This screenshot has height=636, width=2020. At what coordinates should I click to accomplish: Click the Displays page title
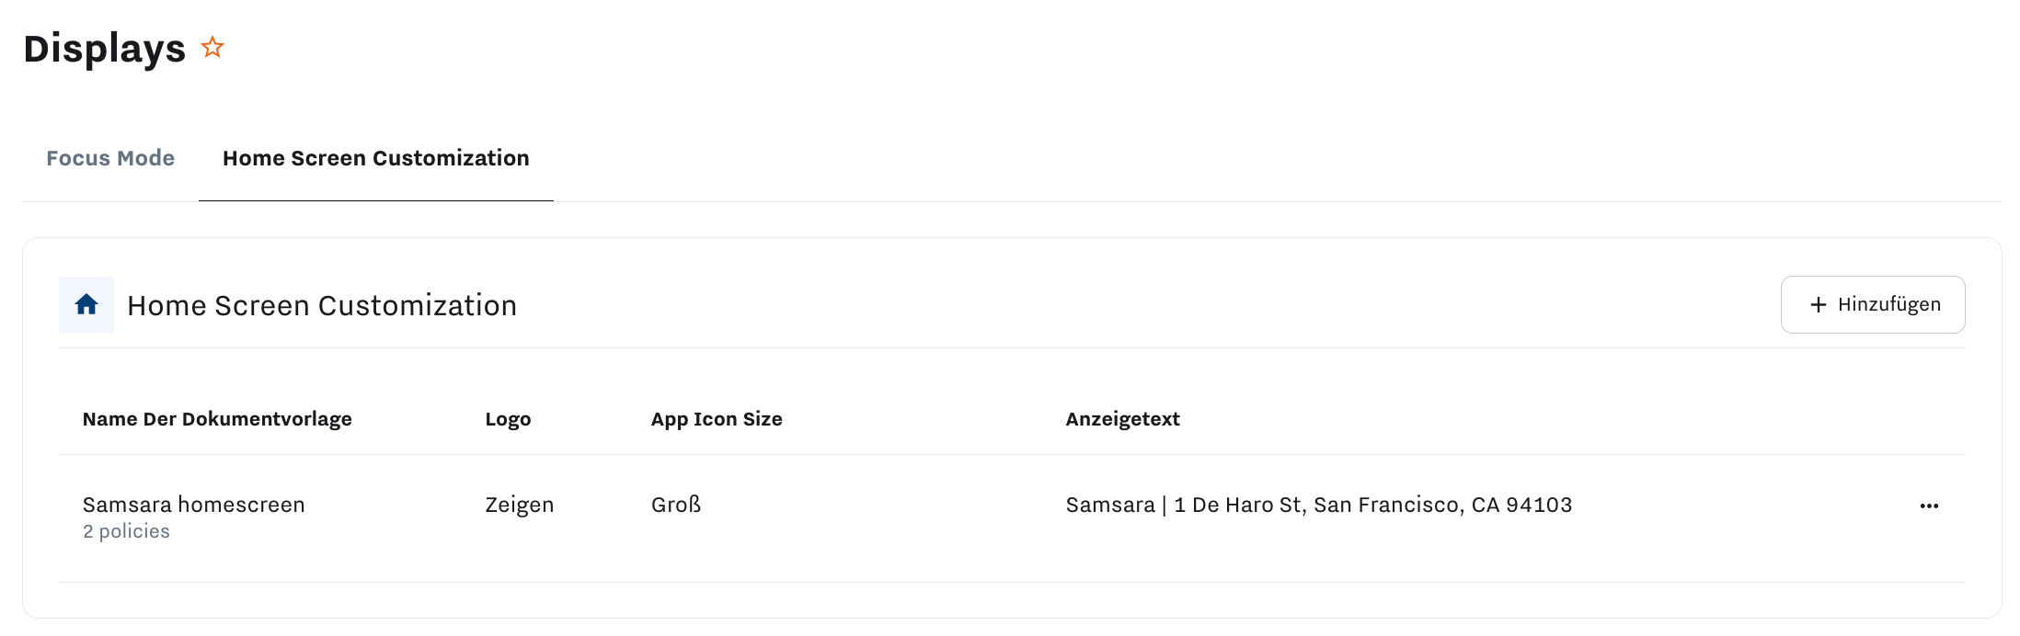104,48
